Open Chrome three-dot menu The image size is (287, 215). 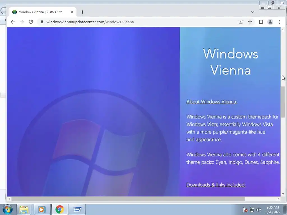(279, 22)
